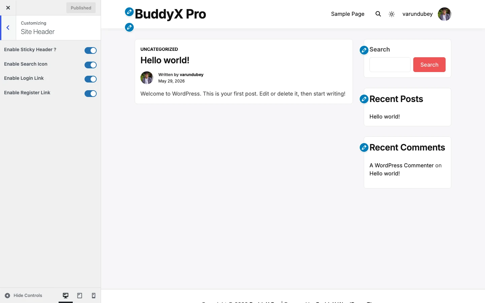The height and width of the screenshot is (303, 485).
Task: Switch to tablet preview device icon
Action: click(x=80, y=296)
